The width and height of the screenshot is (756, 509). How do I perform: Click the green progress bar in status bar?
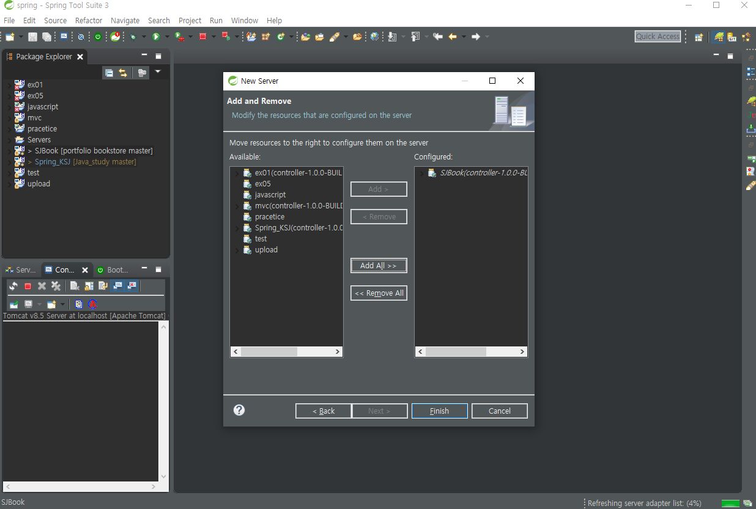730,504
